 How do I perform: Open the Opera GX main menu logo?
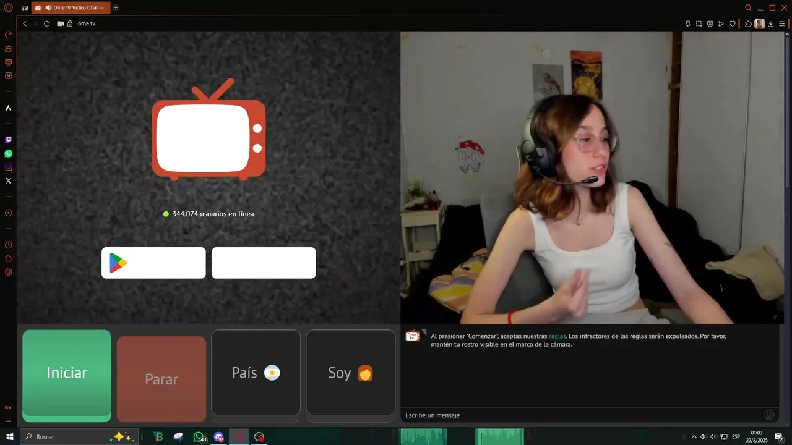click(x=8, y=7)
